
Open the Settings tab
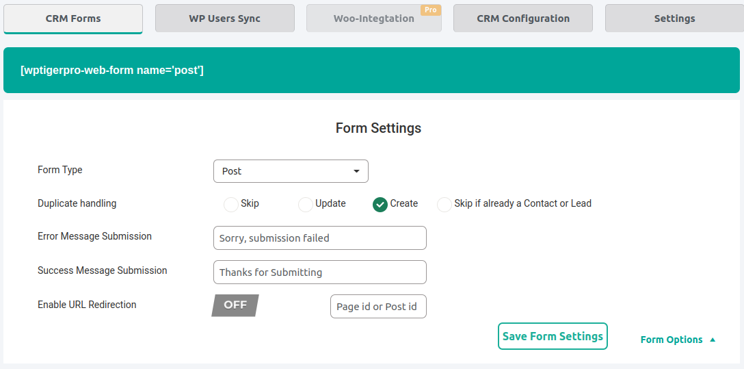(x=674, y=18)
